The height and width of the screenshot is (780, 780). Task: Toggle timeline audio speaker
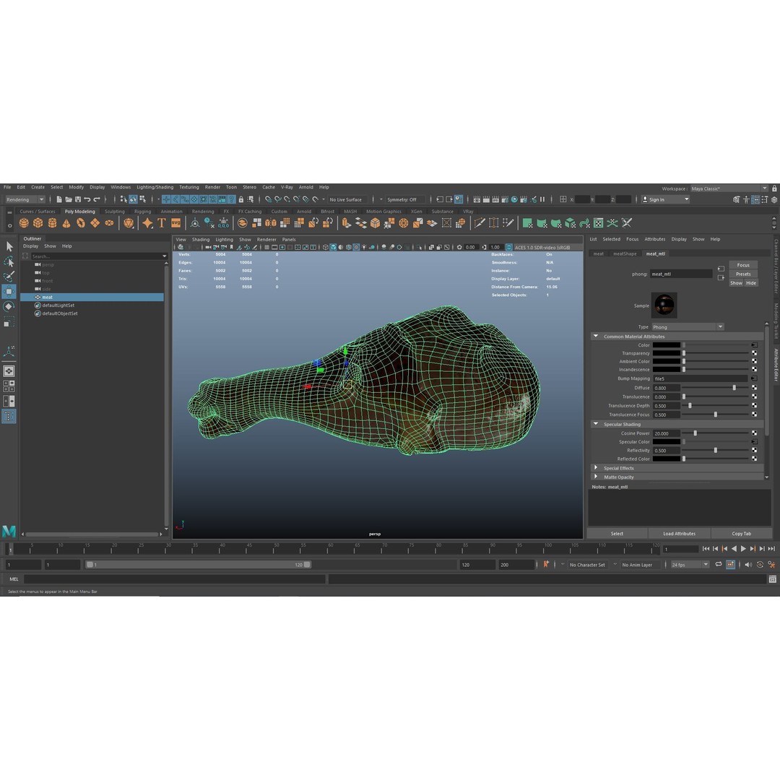pyautogui.click(x=748, y=565)
